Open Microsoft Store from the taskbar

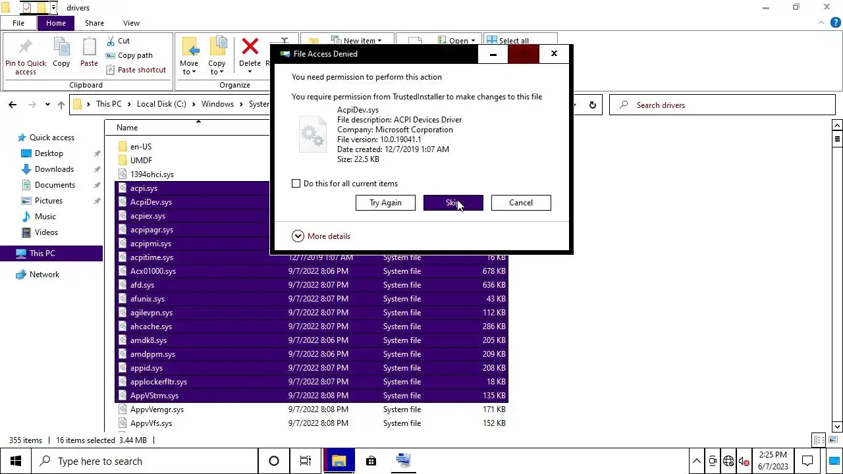[x=371, y=461]
